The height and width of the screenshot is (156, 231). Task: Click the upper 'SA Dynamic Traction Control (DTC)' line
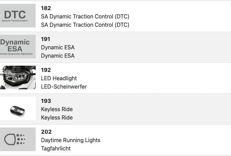point(85,16)
